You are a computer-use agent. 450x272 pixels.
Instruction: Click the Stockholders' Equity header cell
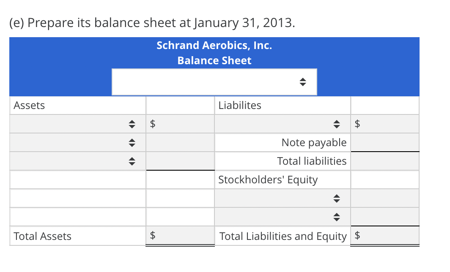(268, 180)
